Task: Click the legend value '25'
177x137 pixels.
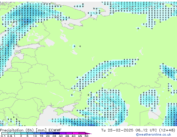Action: click(x=54, y=136)
